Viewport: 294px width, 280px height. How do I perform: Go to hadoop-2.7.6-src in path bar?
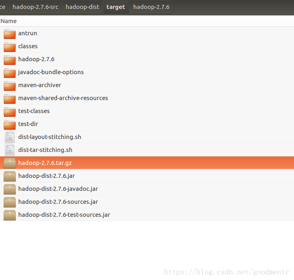coord(35,7)
